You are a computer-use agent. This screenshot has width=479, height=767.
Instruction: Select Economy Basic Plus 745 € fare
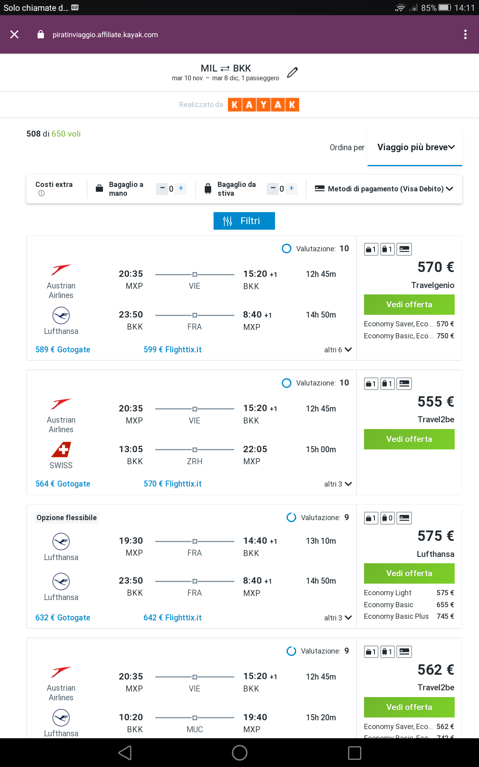point(409,616)
